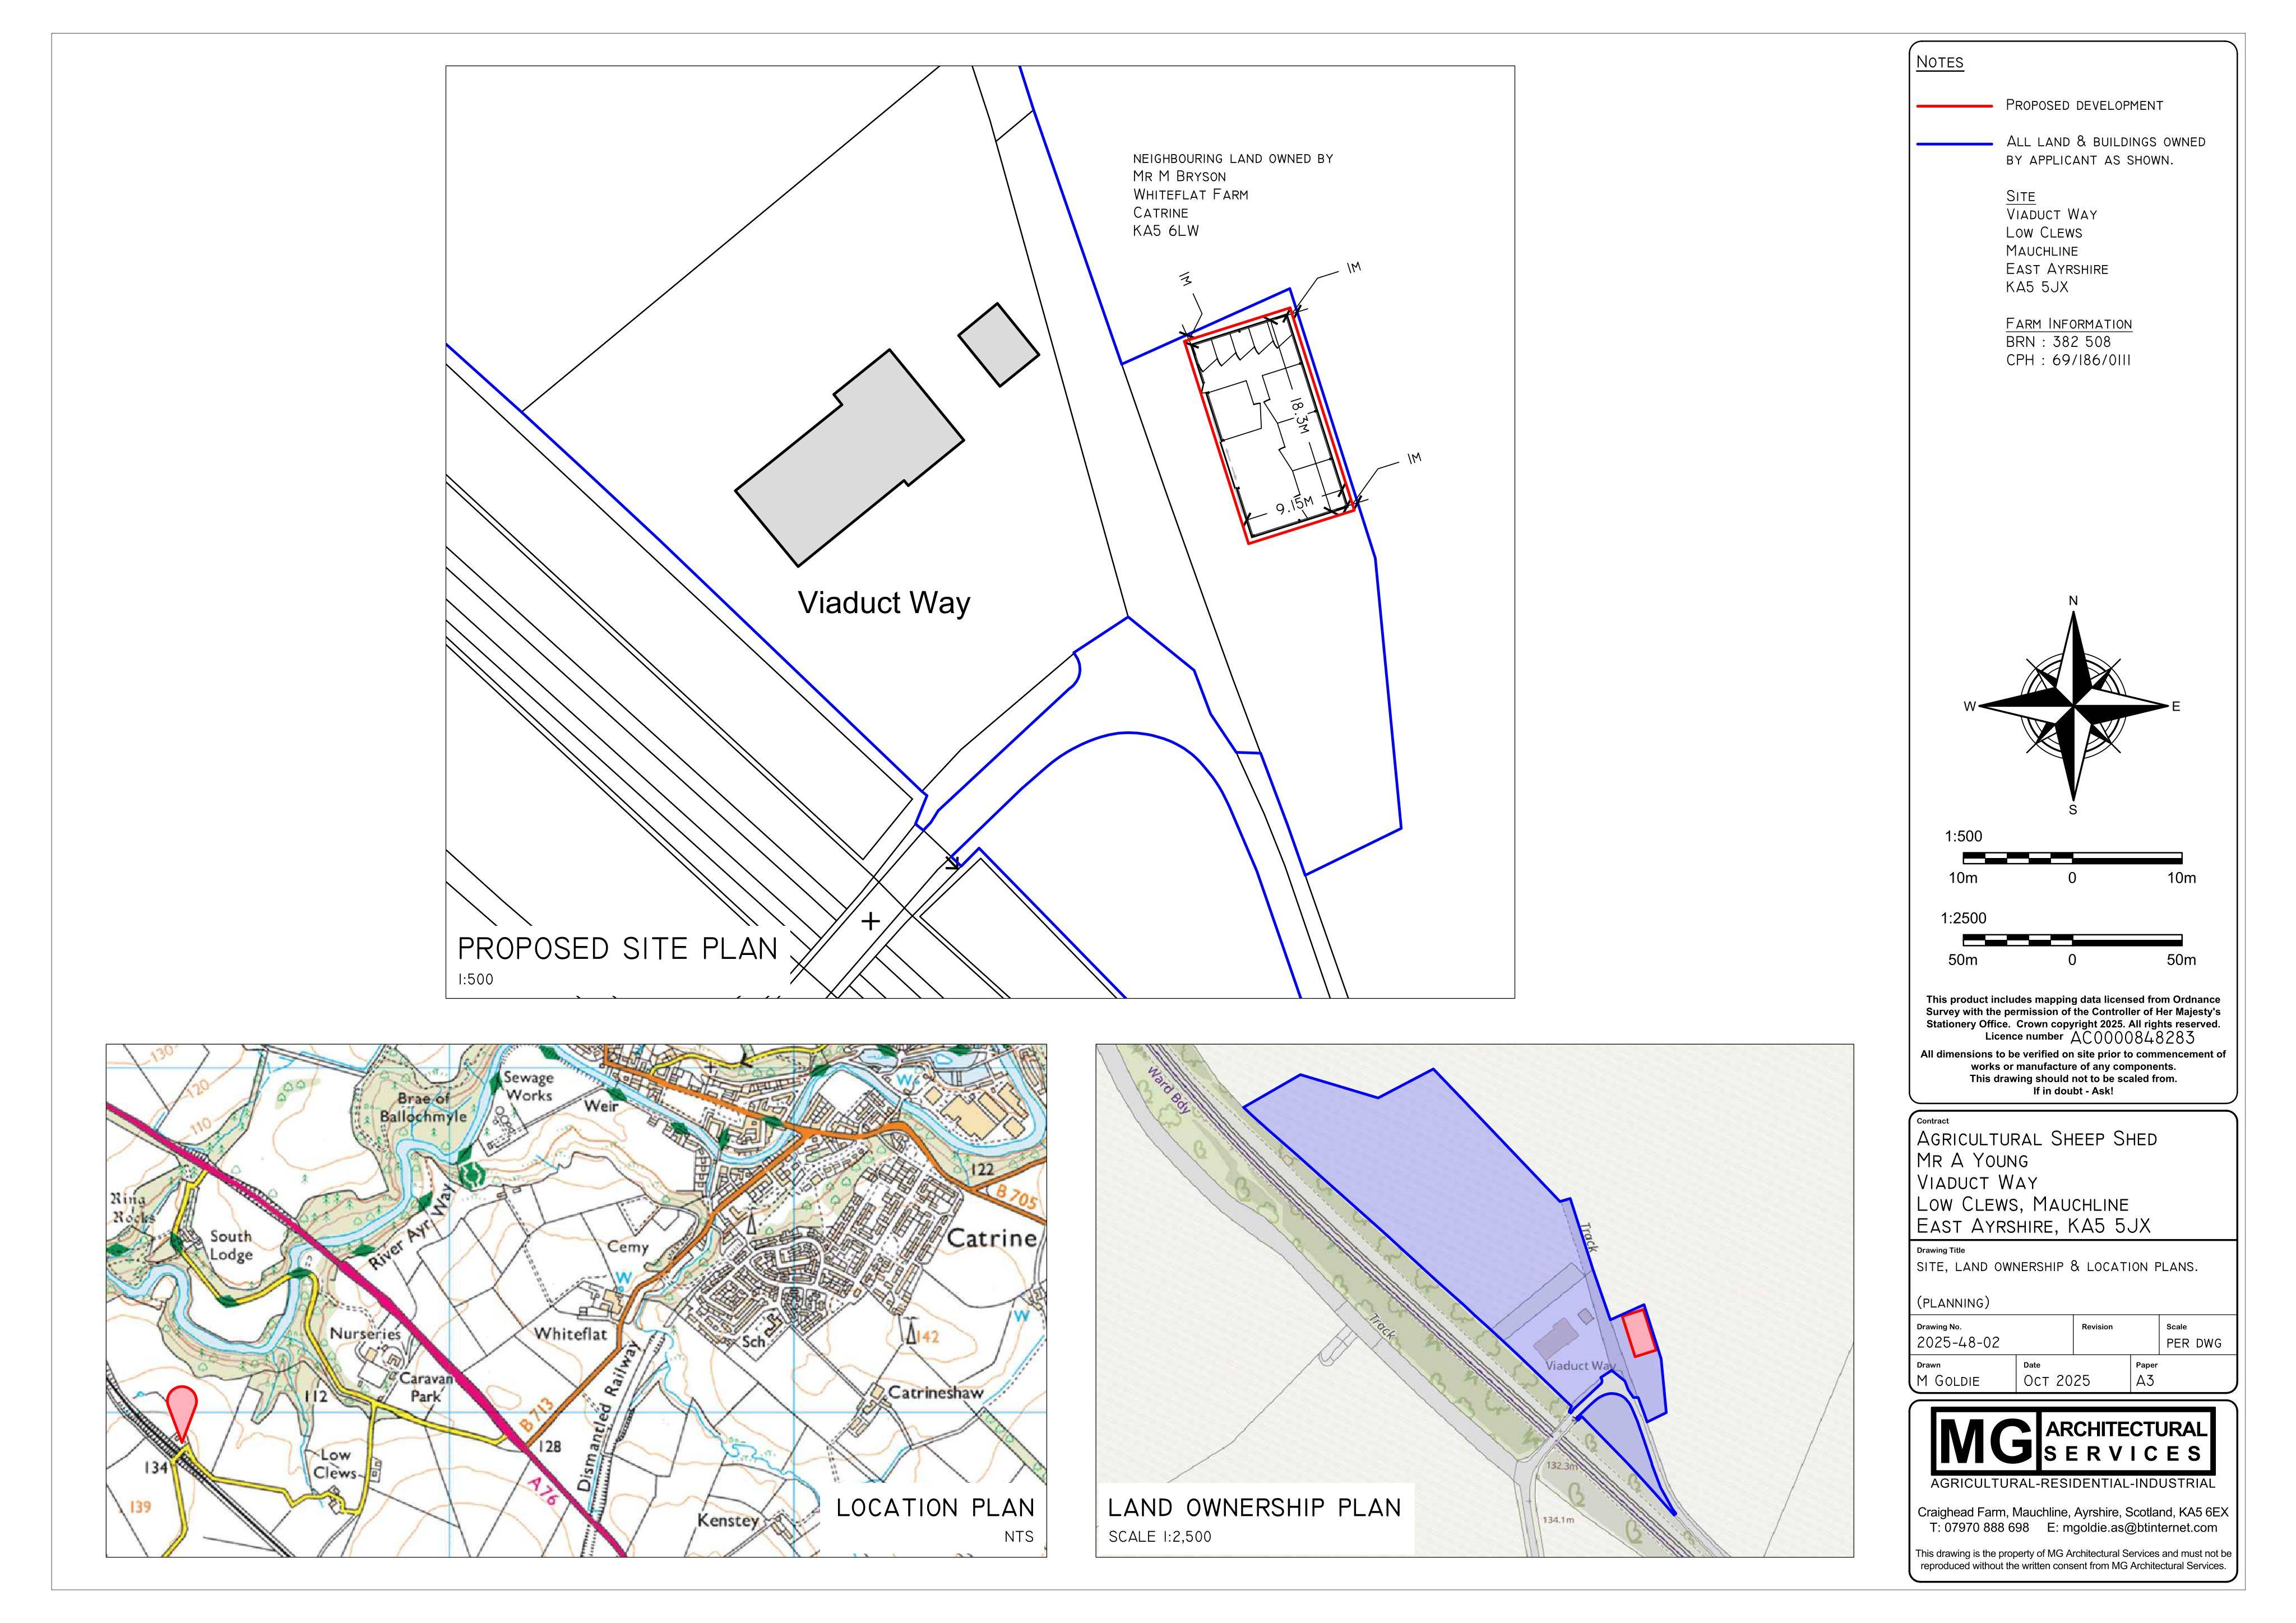2296x1623 pixels.
Task: Click the 'A3' paper size value
Action: (x=2145, y=1381)
